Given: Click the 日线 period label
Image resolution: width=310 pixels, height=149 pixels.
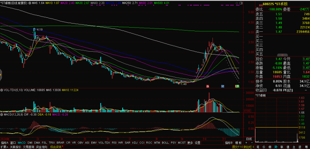Looking at the screenshot, I should click(x=249, y=139).
